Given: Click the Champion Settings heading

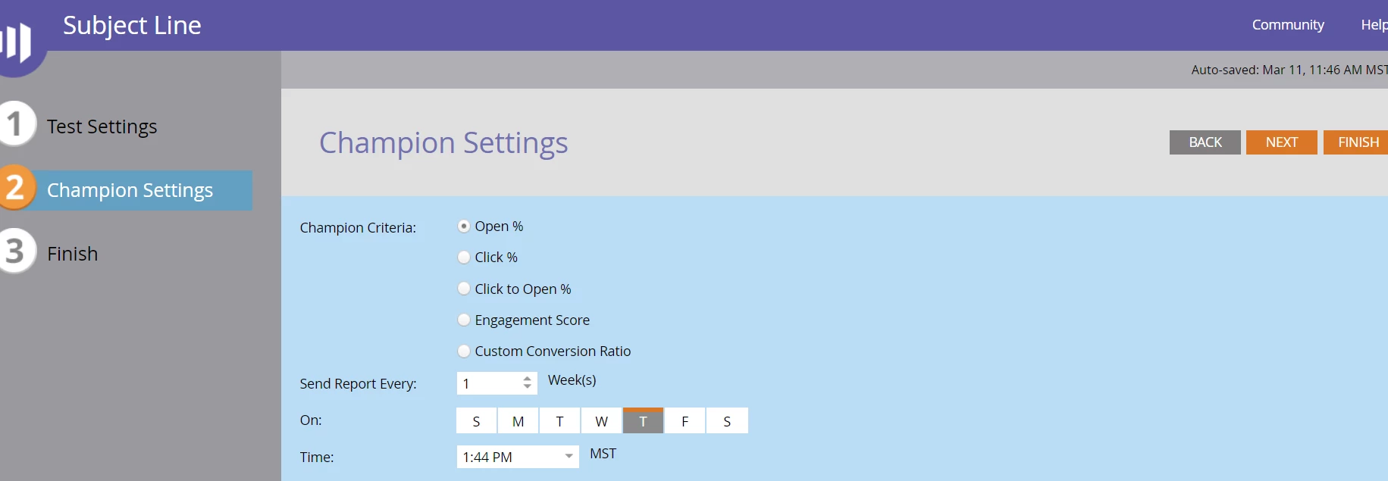Looking at the screenshot, I should pyautogui.click(x=443, y=143).
